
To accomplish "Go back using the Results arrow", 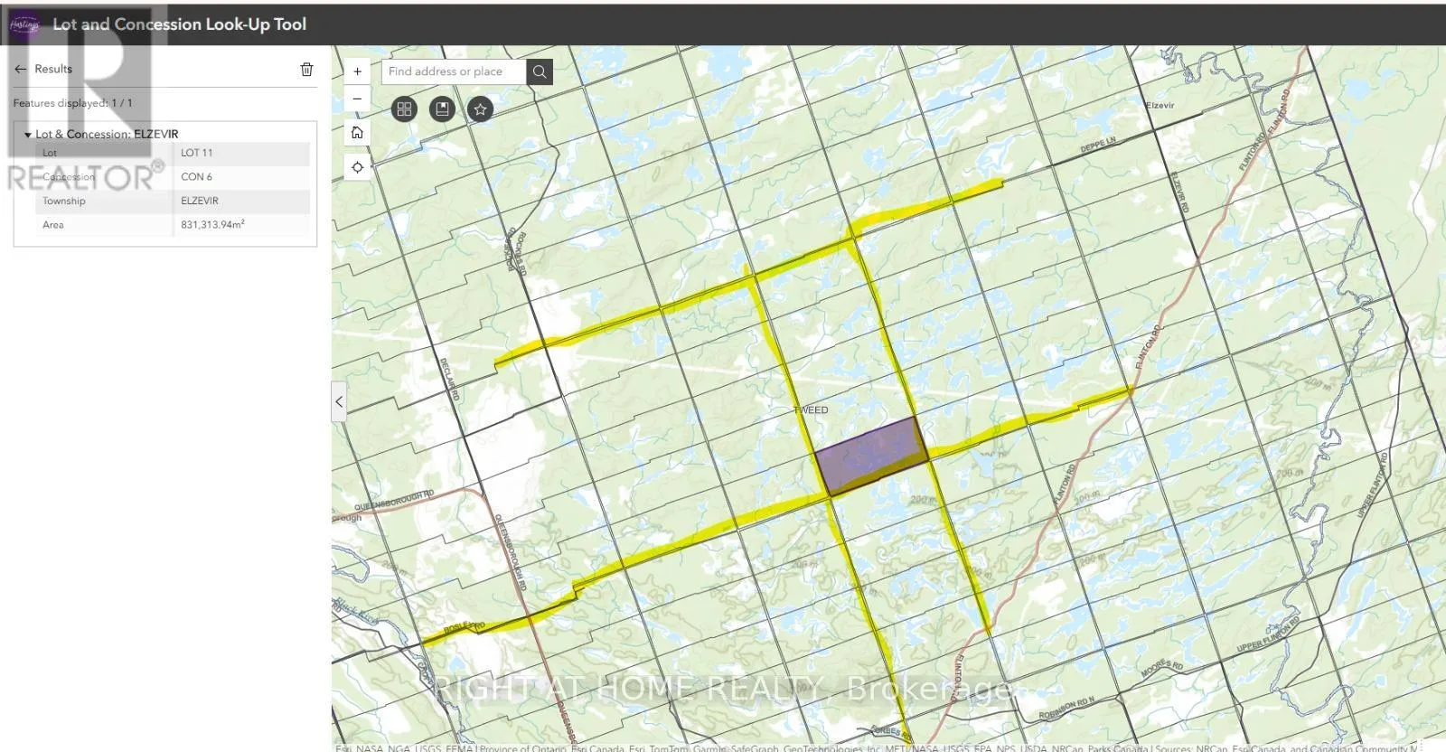I will point(21,69).
